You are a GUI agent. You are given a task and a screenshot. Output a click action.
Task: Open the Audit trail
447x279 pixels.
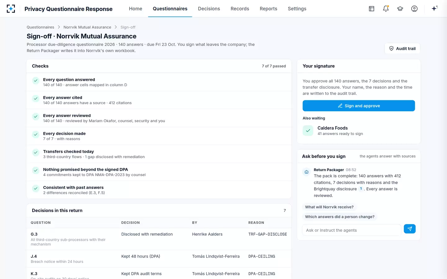(402, 48)
